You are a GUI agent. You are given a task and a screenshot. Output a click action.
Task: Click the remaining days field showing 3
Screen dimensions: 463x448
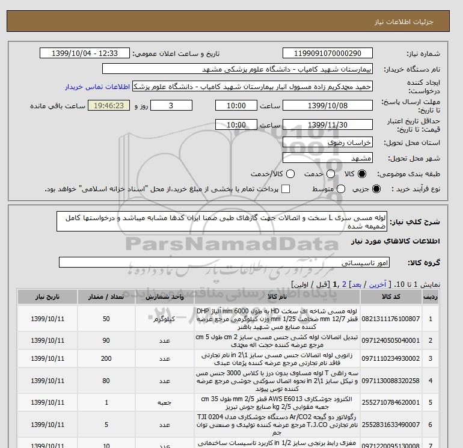point(171,105)
